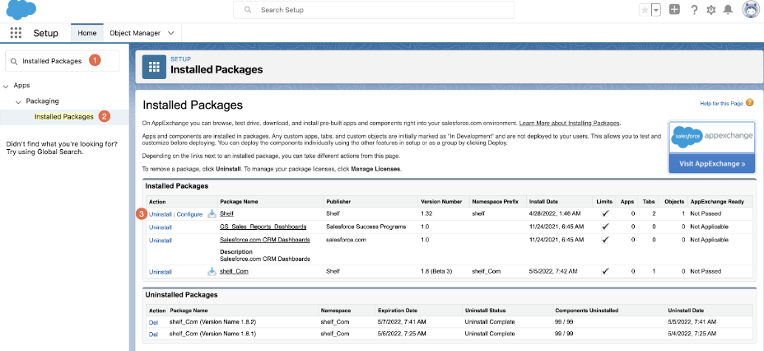Image resolution: width=764 pixels, height=351 pixels.
Task: Select Installed Packages in the sidebar tree
Action: click(64, 117)
